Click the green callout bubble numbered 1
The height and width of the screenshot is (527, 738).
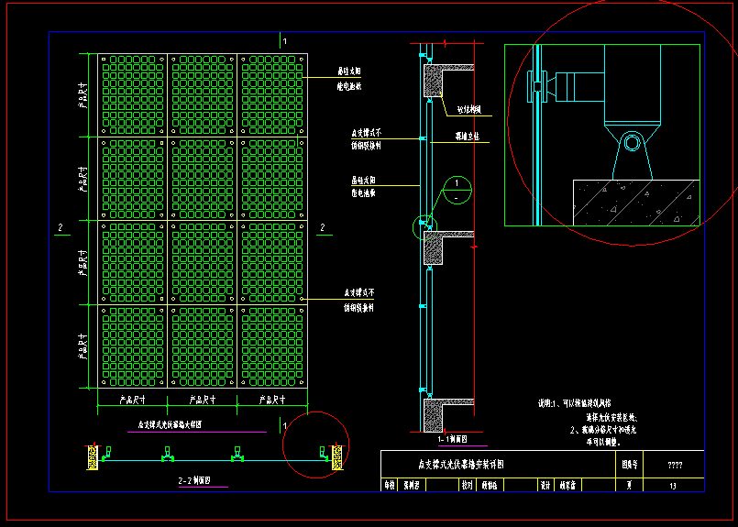pyautogui.click(x=457, y=190)
